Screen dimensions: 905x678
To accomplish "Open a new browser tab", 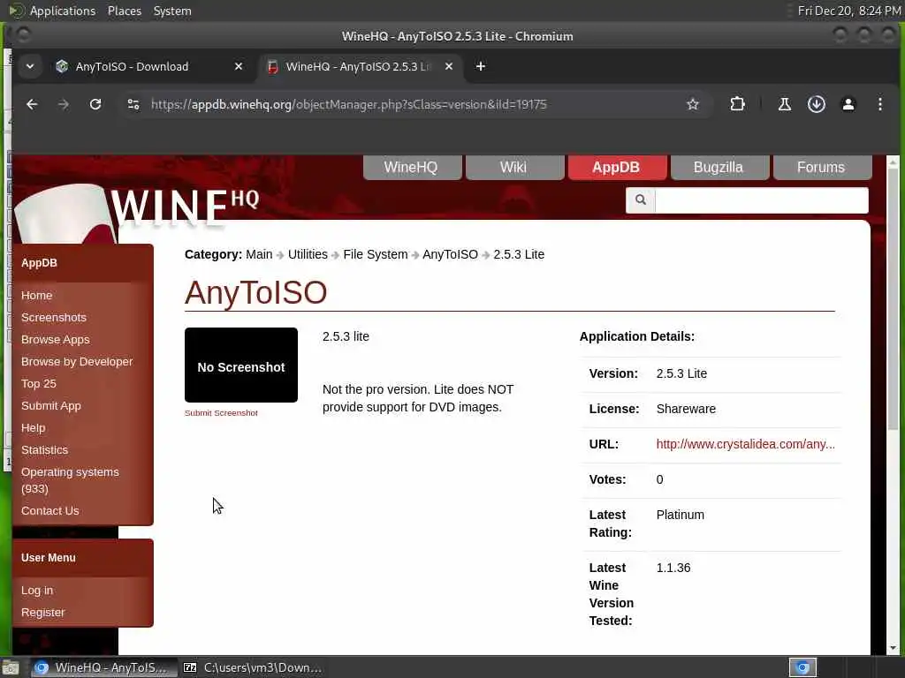I will pyautogui.click(x=480, y=66).
